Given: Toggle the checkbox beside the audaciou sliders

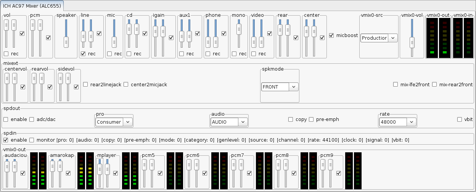Looking at the screenshot, I should (23, 173).
